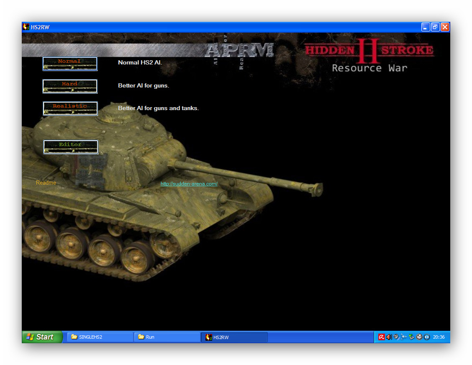
Task: Launch the game with Normal AI
Action: coord(70,64)
